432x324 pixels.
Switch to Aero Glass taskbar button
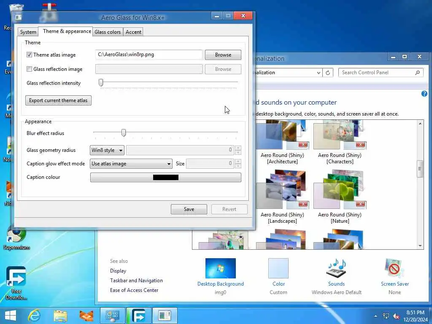[x=165, y=316]
